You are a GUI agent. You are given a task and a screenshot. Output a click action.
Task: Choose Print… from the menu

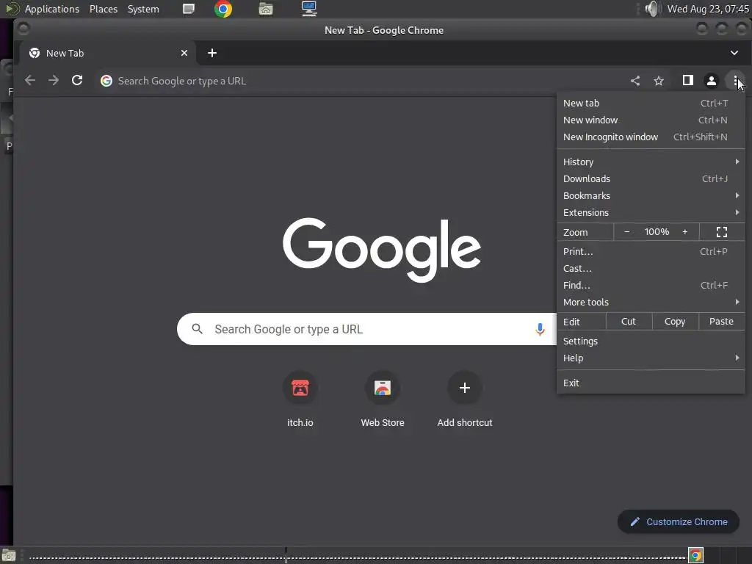coord(651,251)
